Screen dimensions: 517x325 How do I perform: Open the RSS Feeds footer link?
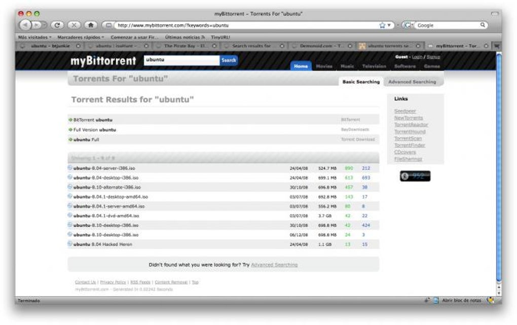140,282
